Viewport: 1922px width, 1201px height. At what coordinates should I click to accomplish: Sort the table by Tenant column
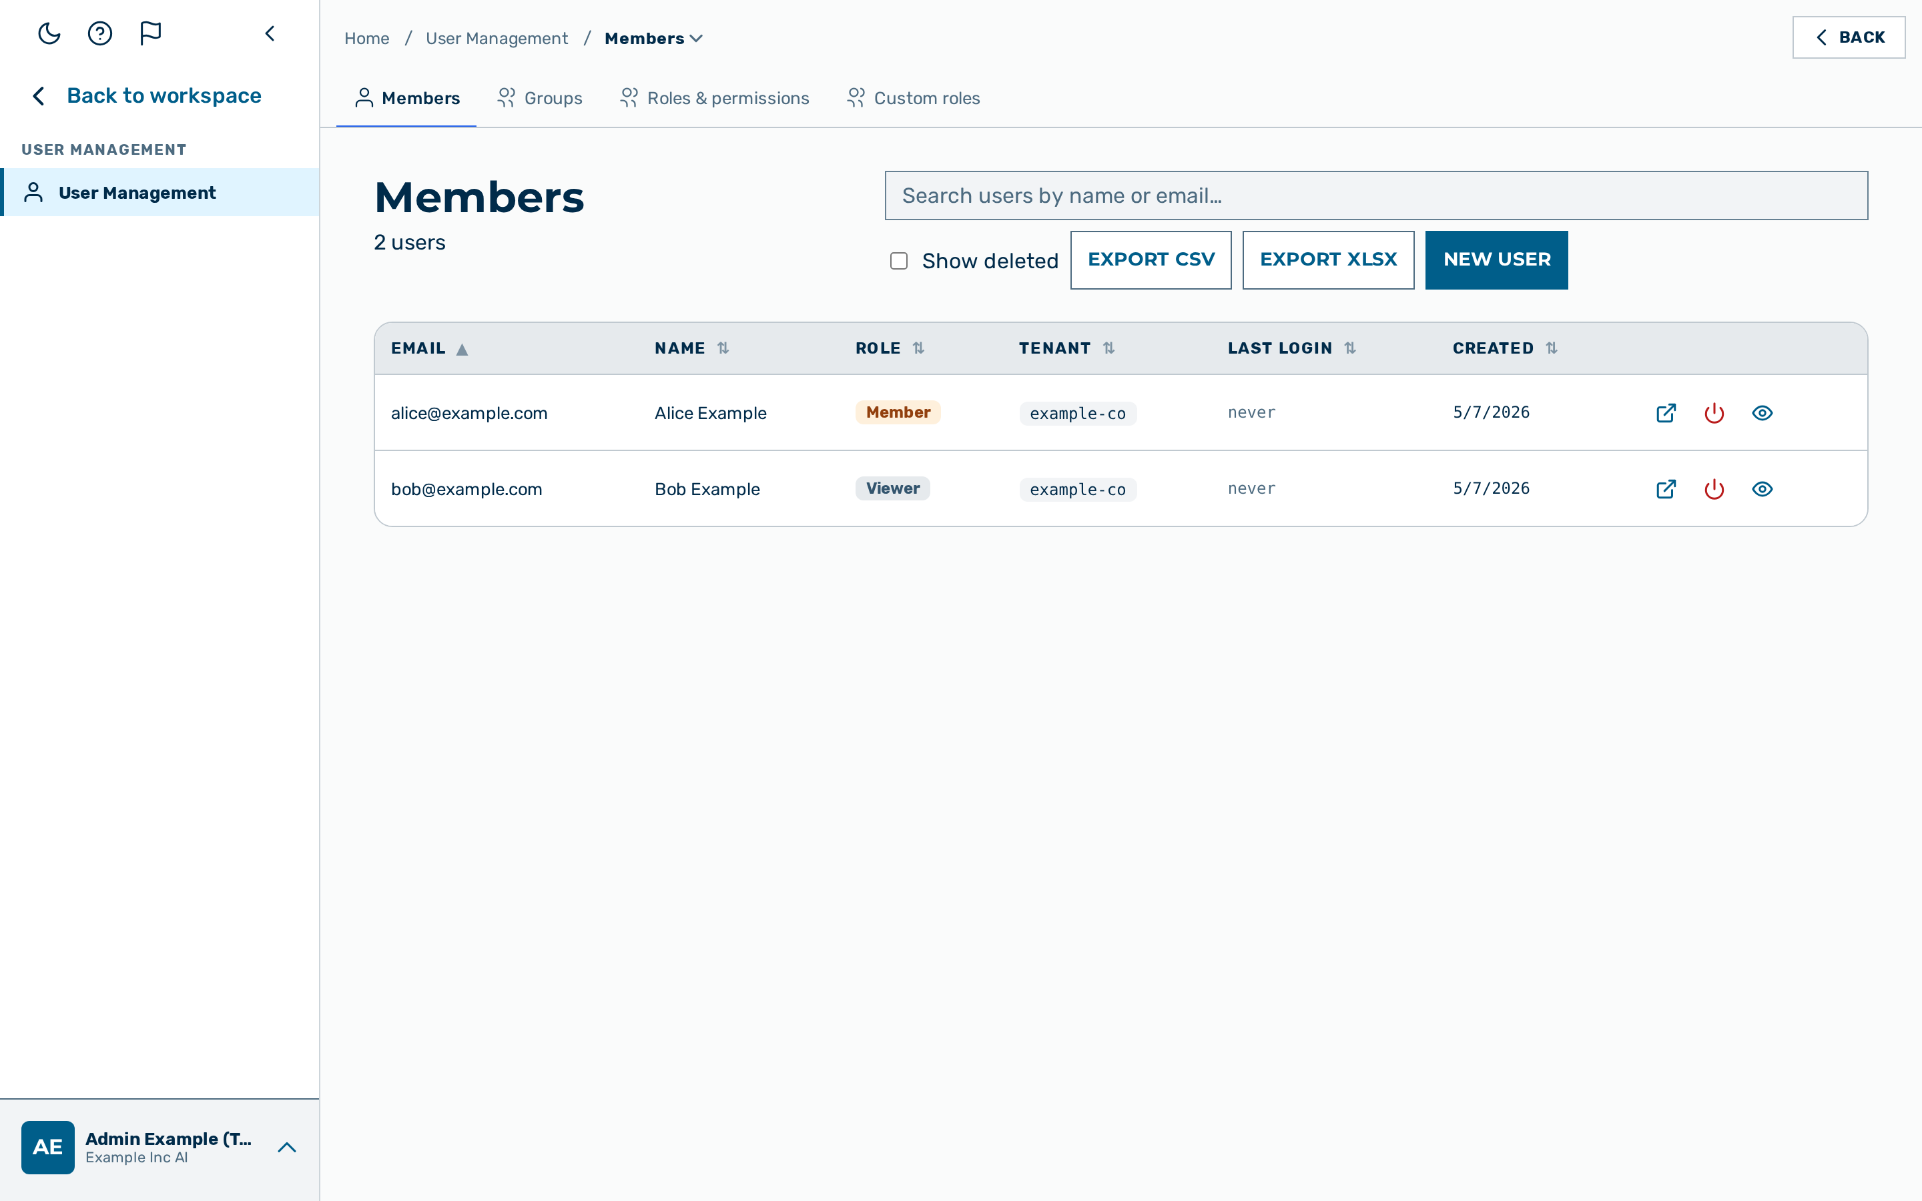coord(1066,348)
